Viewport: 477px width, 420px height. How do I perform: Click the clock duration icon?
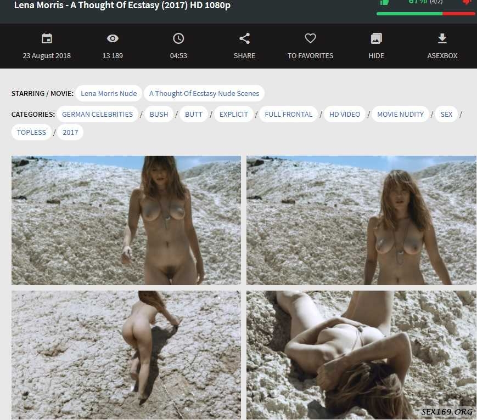(x=178, y=38)
